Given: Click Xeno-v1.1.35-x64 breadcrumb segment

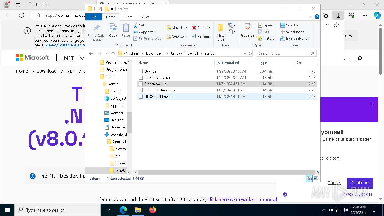Looking at the screenshot, I should point(184,53).
